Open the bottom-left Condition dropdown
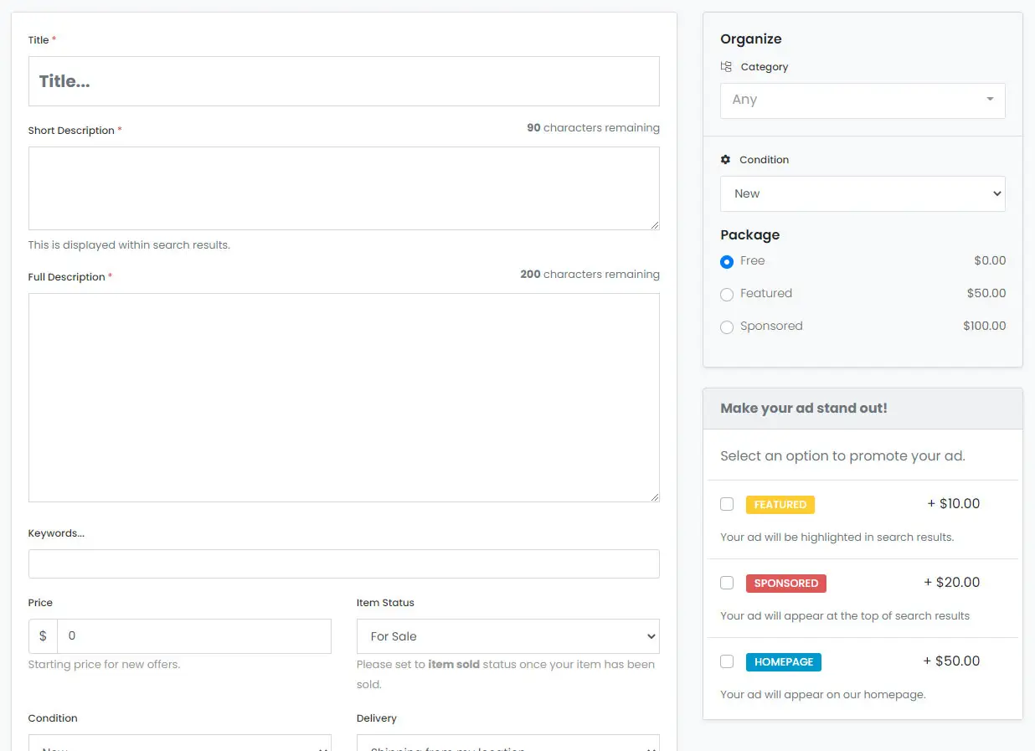The width and height of the screenshot is (1035, 751). click(x=180, y=743)
